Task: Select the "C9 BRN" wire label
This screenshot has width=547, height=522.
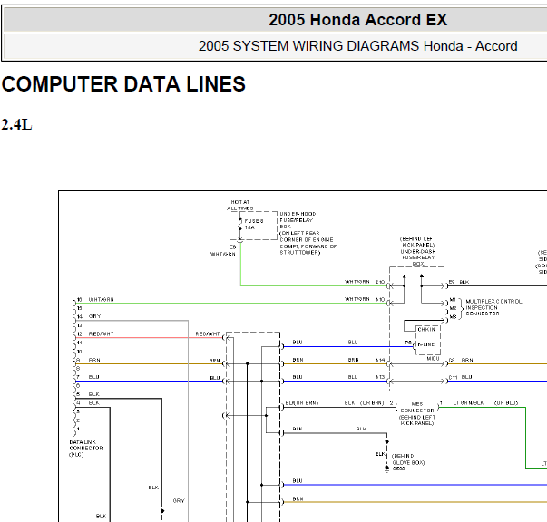Action: [x=461, y=361]
